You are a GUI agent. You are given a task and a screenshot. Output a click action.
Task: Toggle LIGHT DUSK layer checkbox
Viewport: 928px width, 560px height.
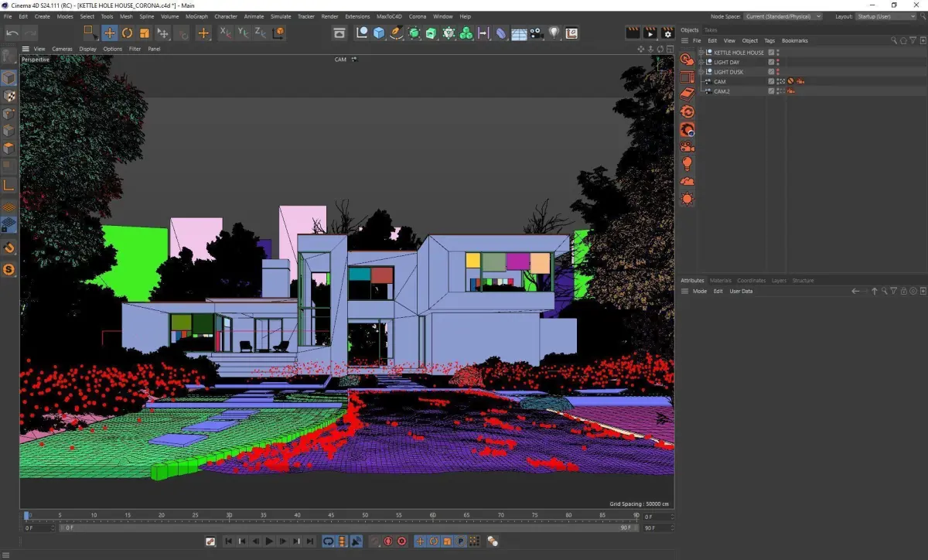[x=771, y=72]
